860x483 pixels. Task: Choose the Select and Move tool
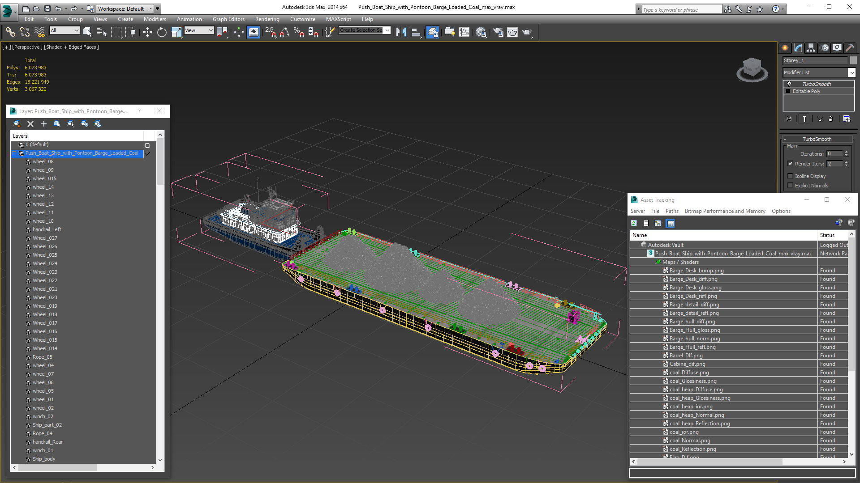[x=147, y=32]
